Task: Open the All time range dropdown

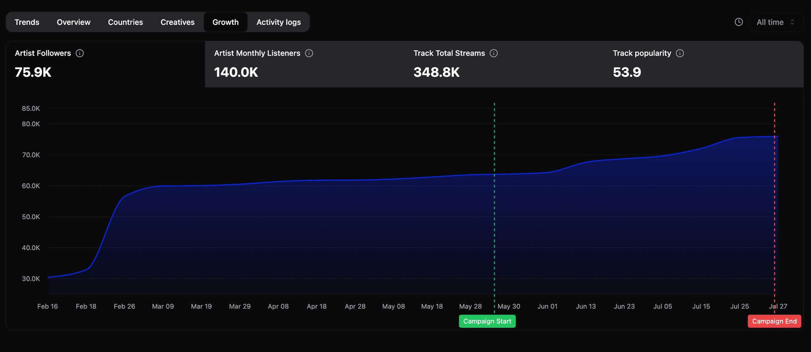Action: coord(776,22)
